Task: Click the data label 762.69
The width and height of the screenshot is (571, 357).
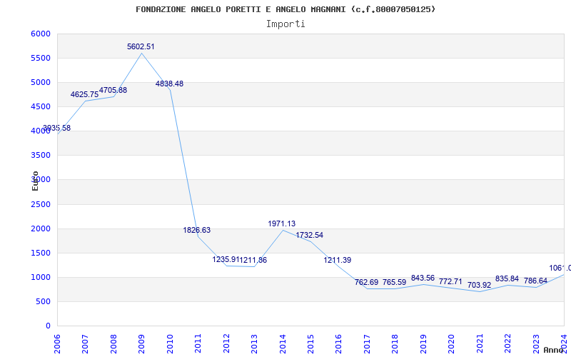Action: (367, 282)
